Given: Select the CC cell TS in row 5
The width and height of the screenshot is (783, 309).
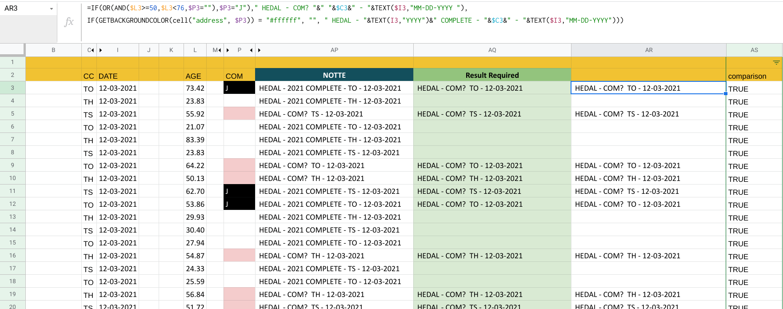Looking at the screenshot, I should pyautogui.click(x=89, y=114).
